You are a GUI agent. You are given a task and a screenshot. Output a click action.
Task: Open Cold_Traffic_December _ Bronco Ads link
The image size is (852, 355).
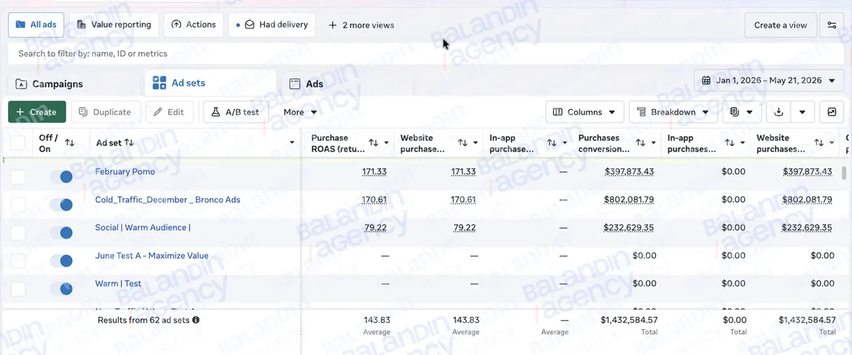pos(168,200)
